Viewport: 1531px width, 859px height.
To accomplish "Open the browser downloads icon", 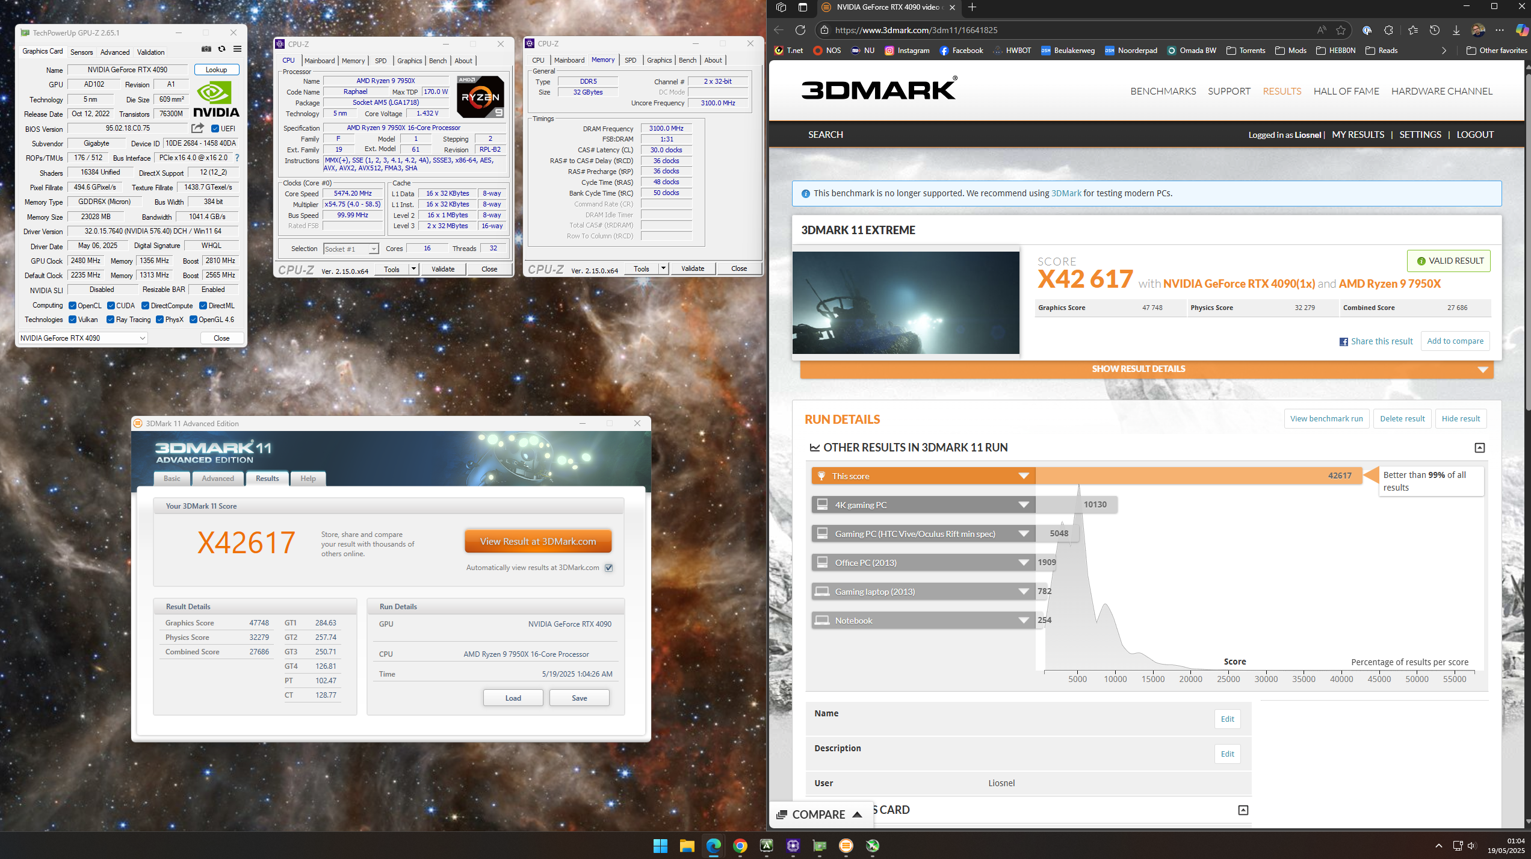I will (1456, 30).
